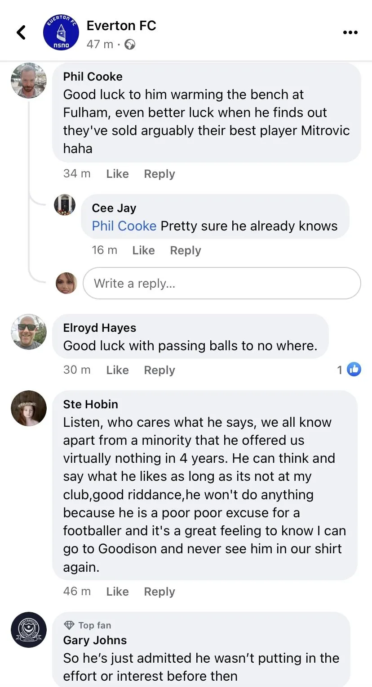The width and height of the screenshot is (372, 687).
Task: Reply to Cee Jay's reply
Action: click(185, 250)
